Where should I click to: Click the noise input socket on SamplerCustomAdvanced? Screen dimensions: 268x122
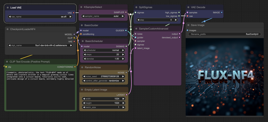point(135,34)
